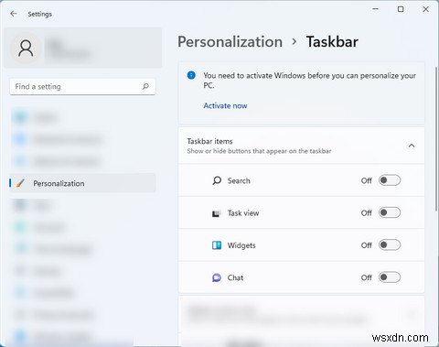Click the Task view row label
Viewport: 439px width, 347px height.
[243, 213]
